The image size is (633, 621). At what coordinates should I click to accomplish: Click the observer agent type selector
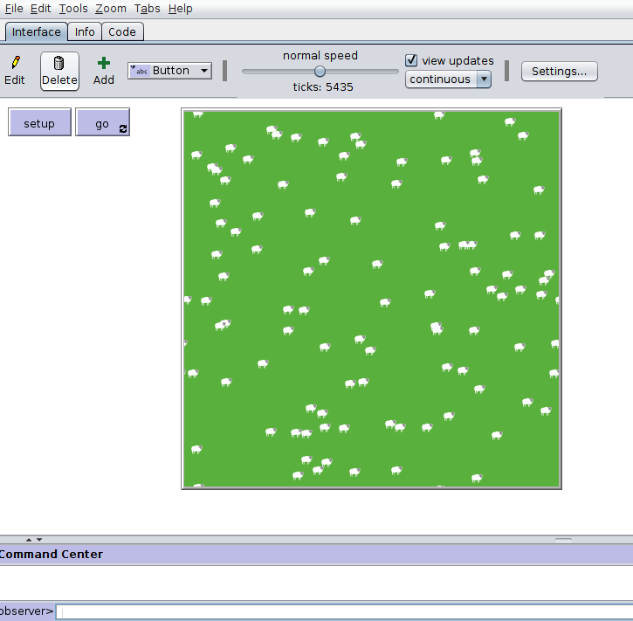click(x=27, y=611)
